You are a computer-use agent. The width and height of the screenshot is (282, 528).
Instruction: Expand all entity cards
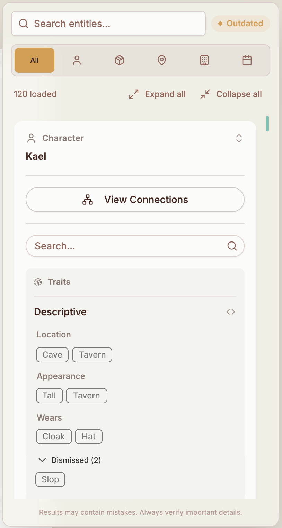157,94
